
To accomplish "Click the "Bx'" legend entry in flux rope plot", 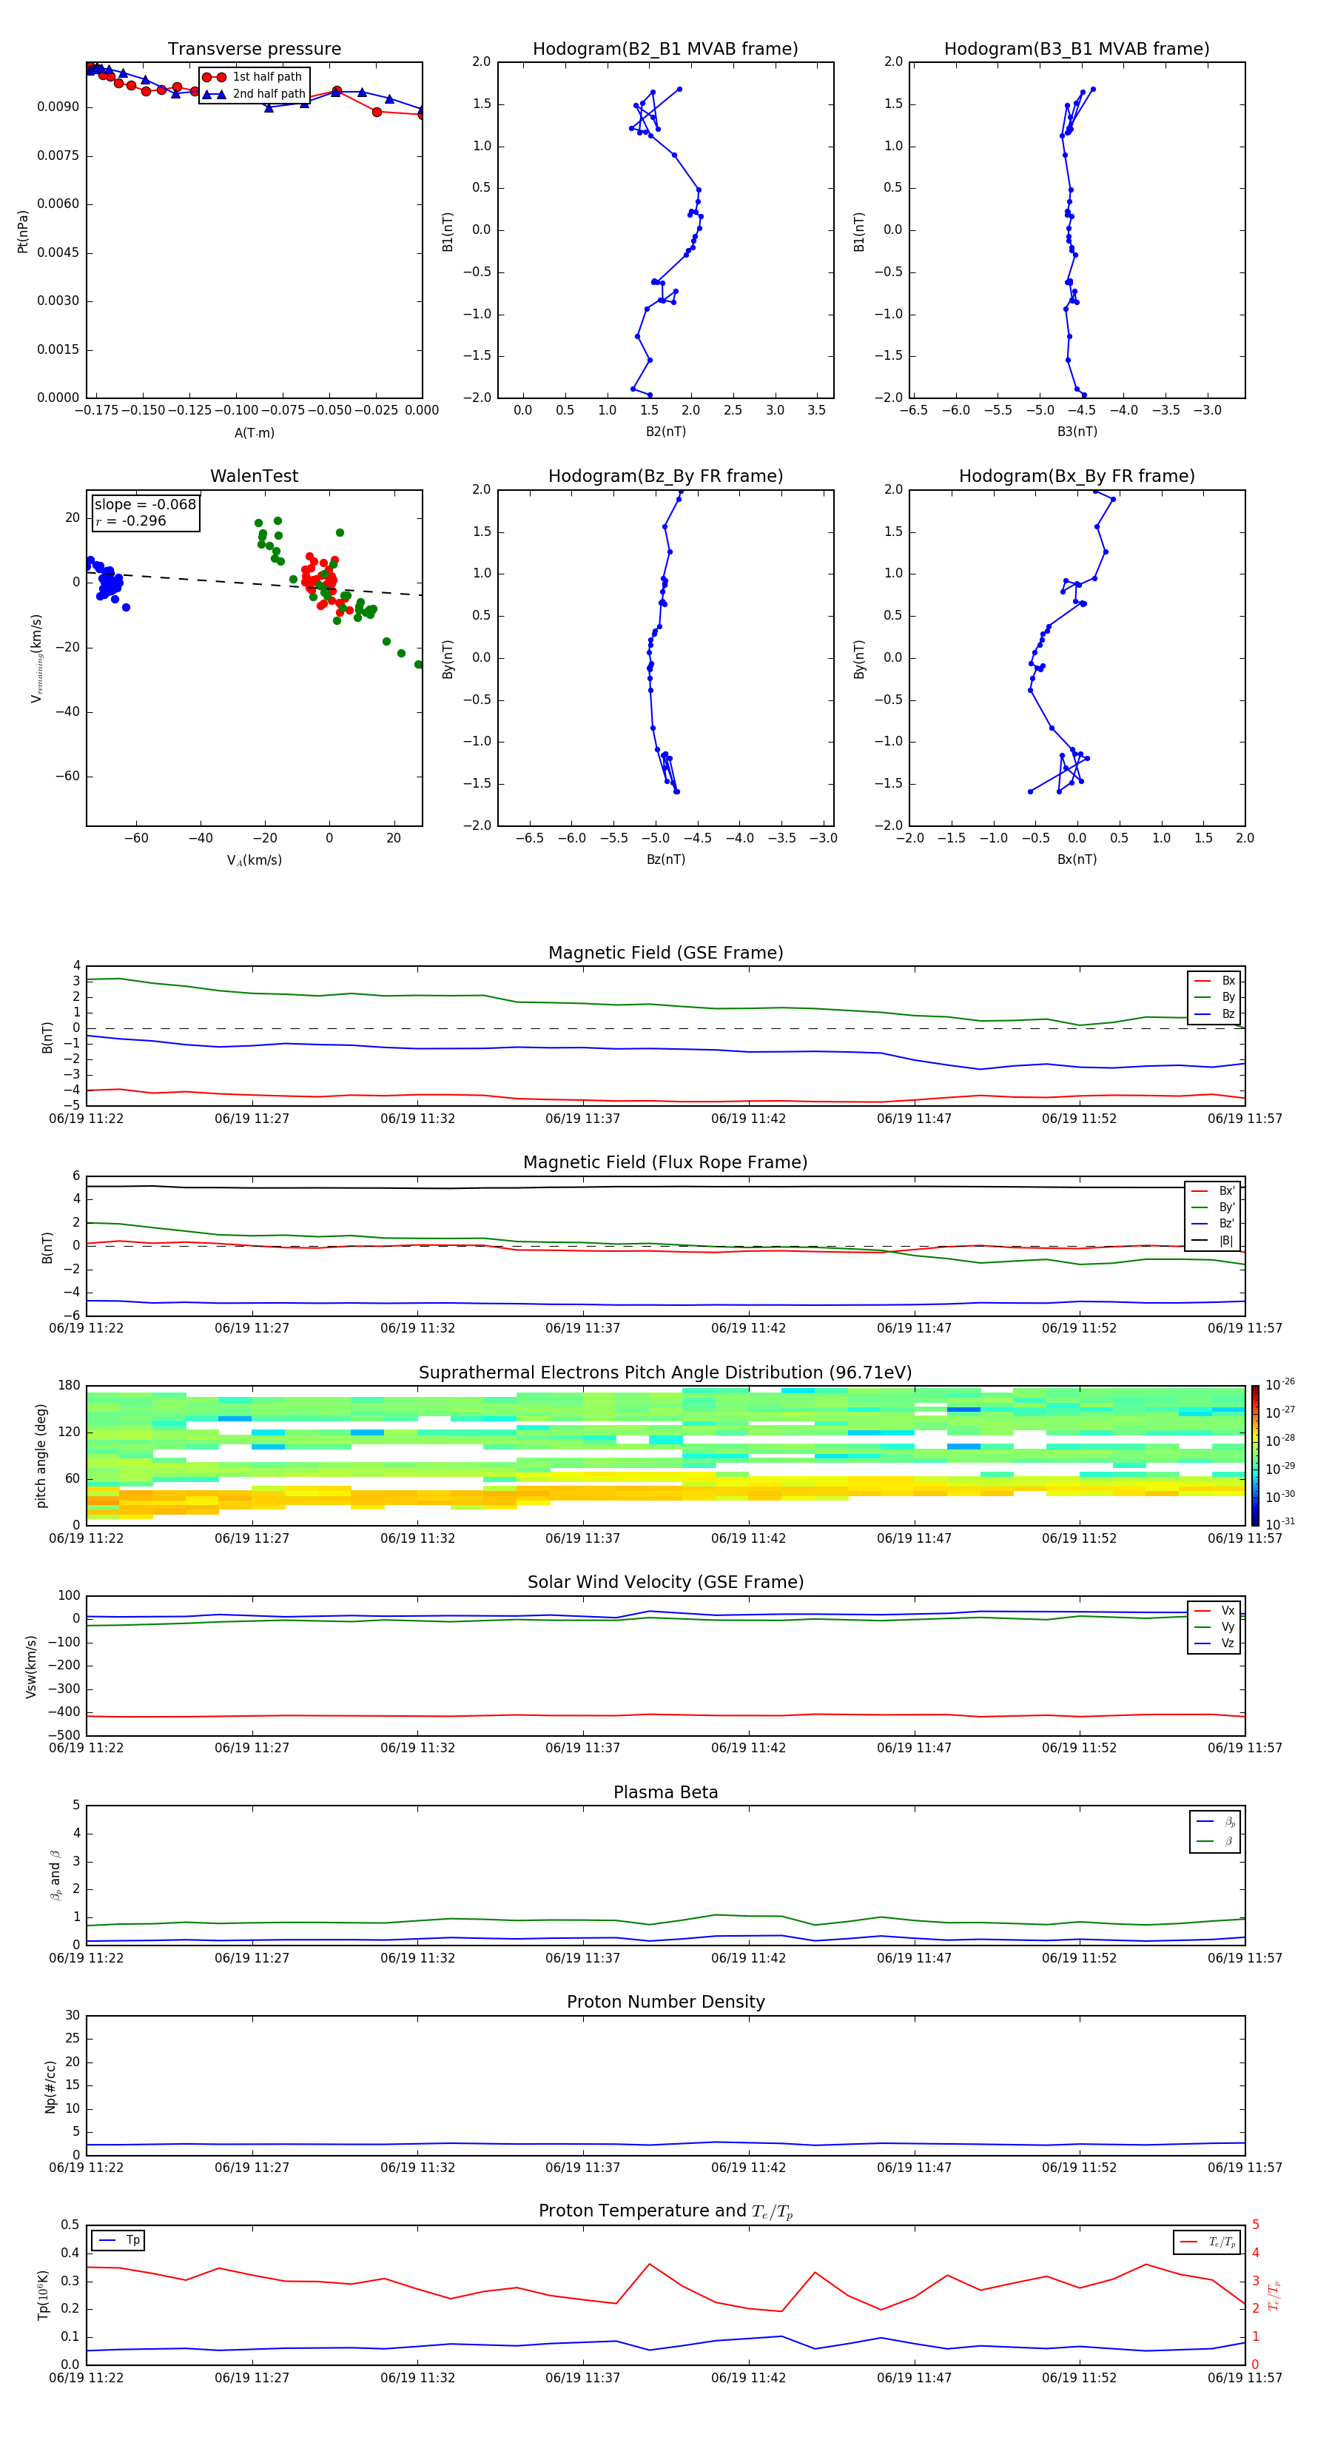I will [1214, 1191].
